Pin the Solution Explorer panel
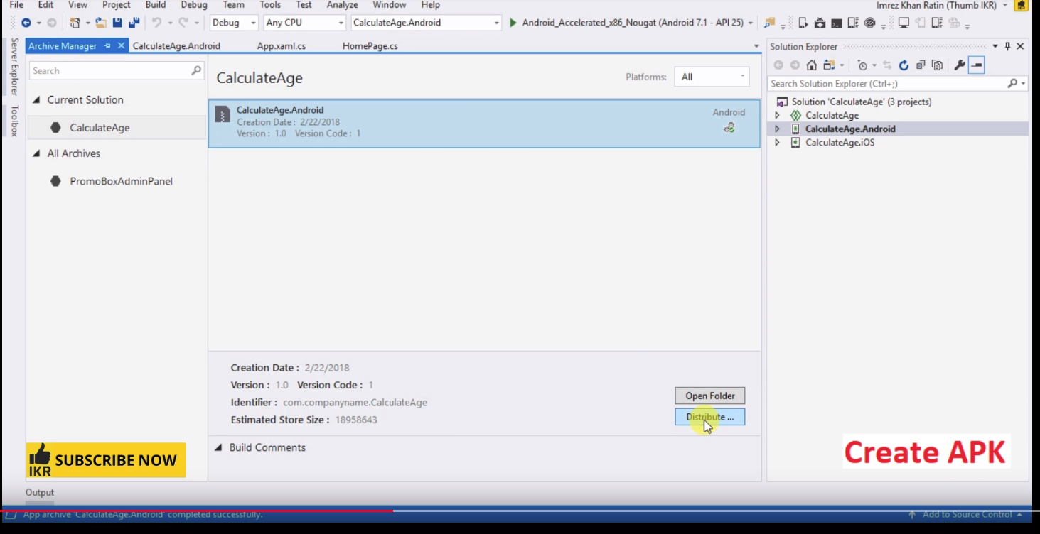Image resolution: width=1040 pixels, height=534 pixels. [1007, 46]
